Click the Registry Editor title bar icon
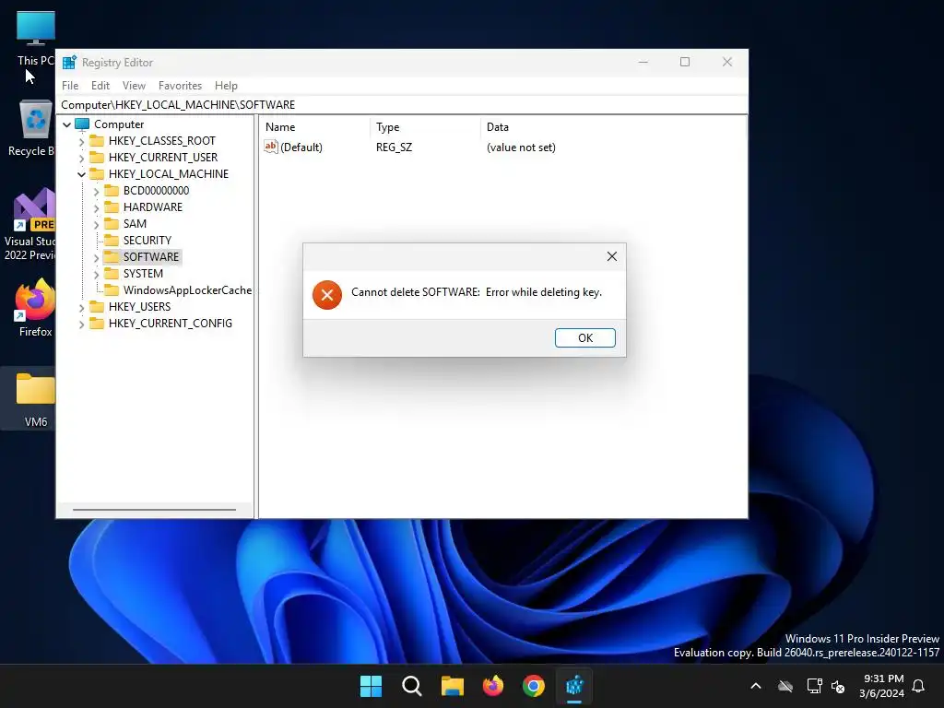Image resolution: width=944 pixels, height=708 pixels. pyautogui.click(x=70, y=63)
